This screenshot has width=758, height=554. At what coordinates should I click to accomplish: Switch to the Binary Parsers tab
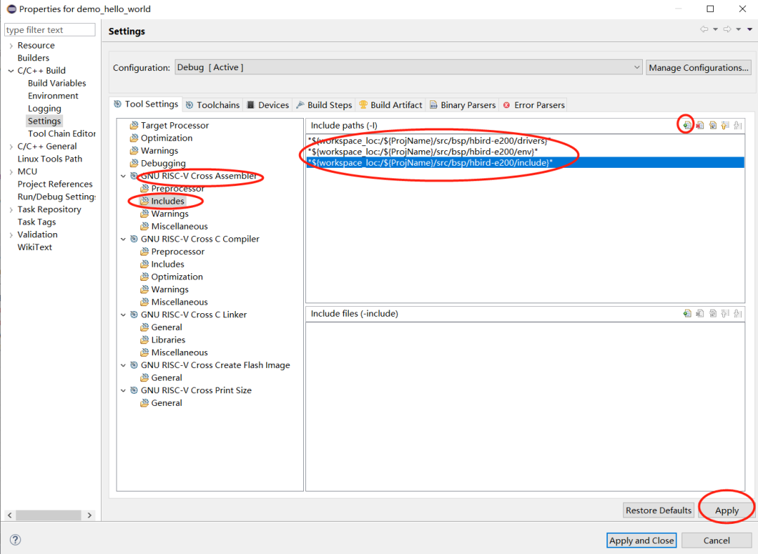[x=463, y=105]
